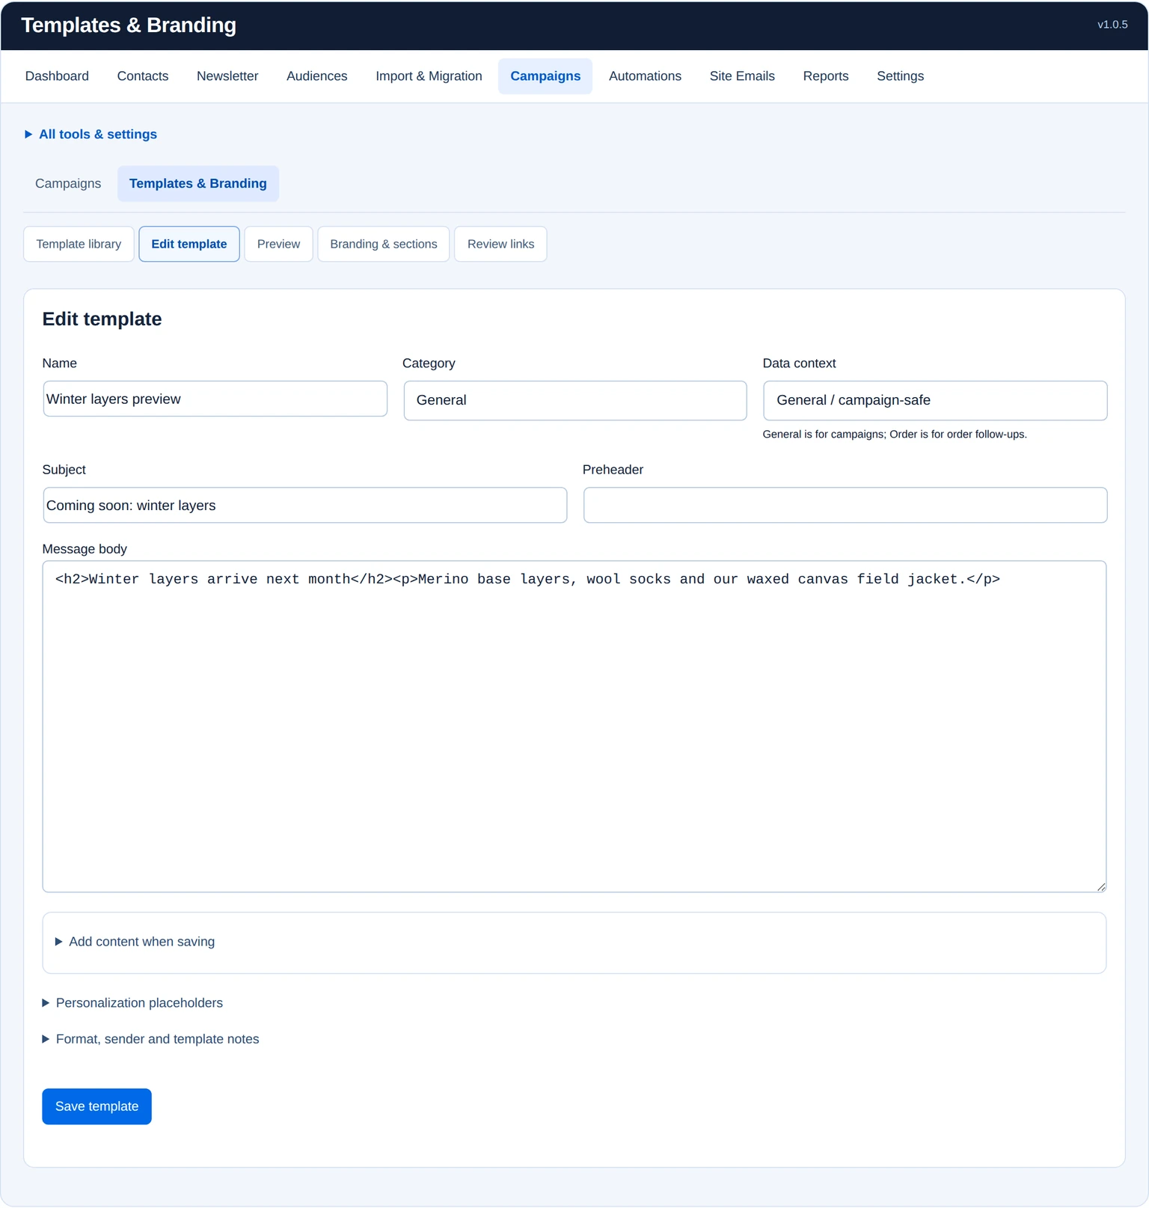1149x1208 pixels.
Task: Go to Automations tab
Action: point(645,76)
